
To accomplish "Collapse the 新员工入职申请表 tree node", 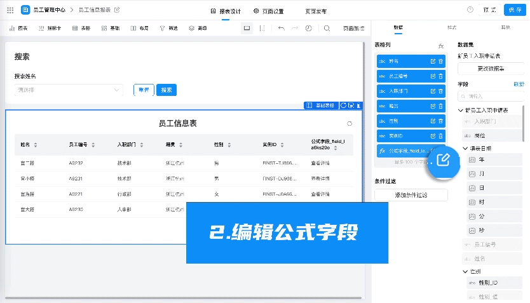I will click(x=460, y=111).
